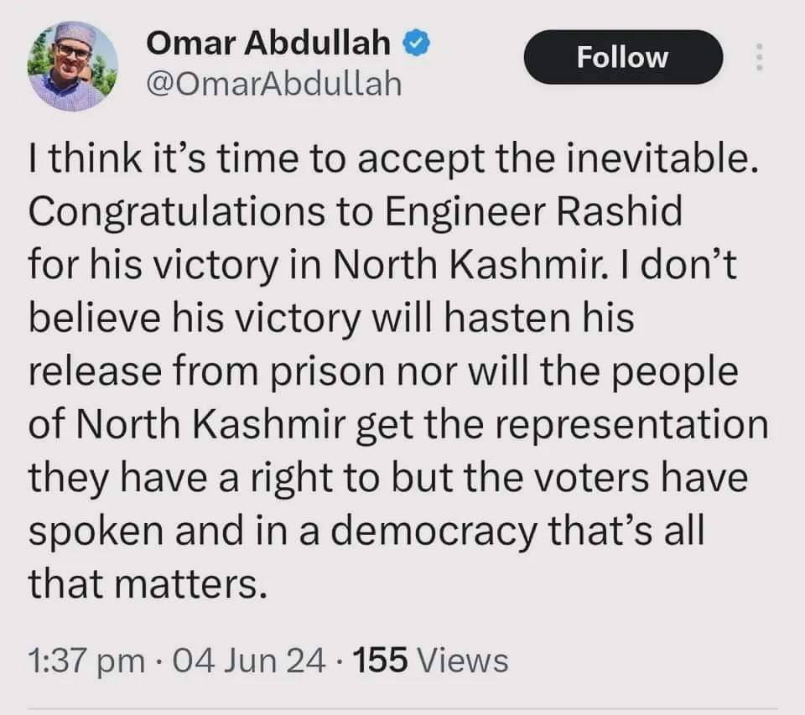
Task: Open the three-dot more options menu
Action: (760, 57)
